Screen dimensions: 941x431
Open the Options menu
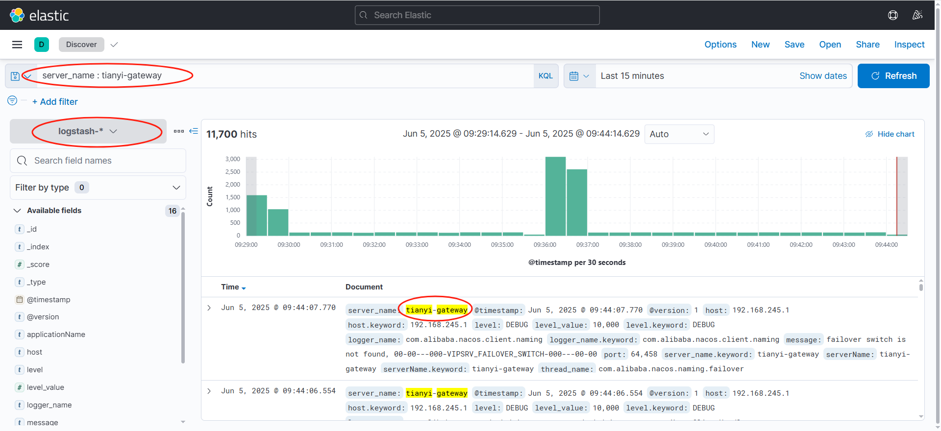(x=720, y=45)
